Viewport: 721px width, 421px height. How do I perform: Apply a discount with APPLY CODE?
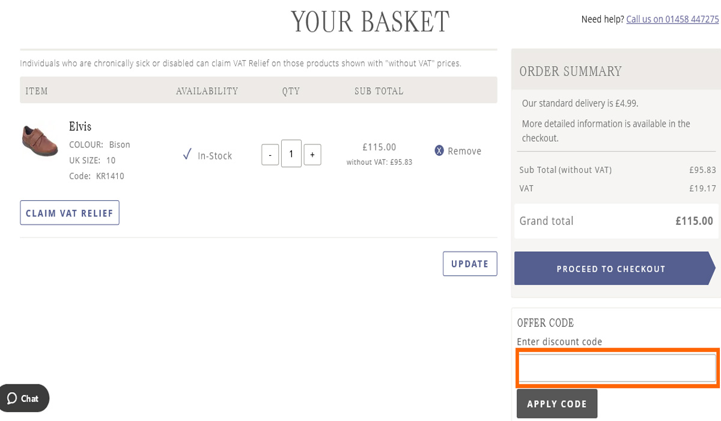[556, 403]
